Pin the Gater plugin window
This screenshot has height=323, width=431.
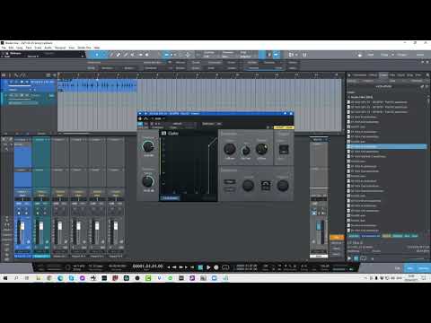tap(285, 114)
